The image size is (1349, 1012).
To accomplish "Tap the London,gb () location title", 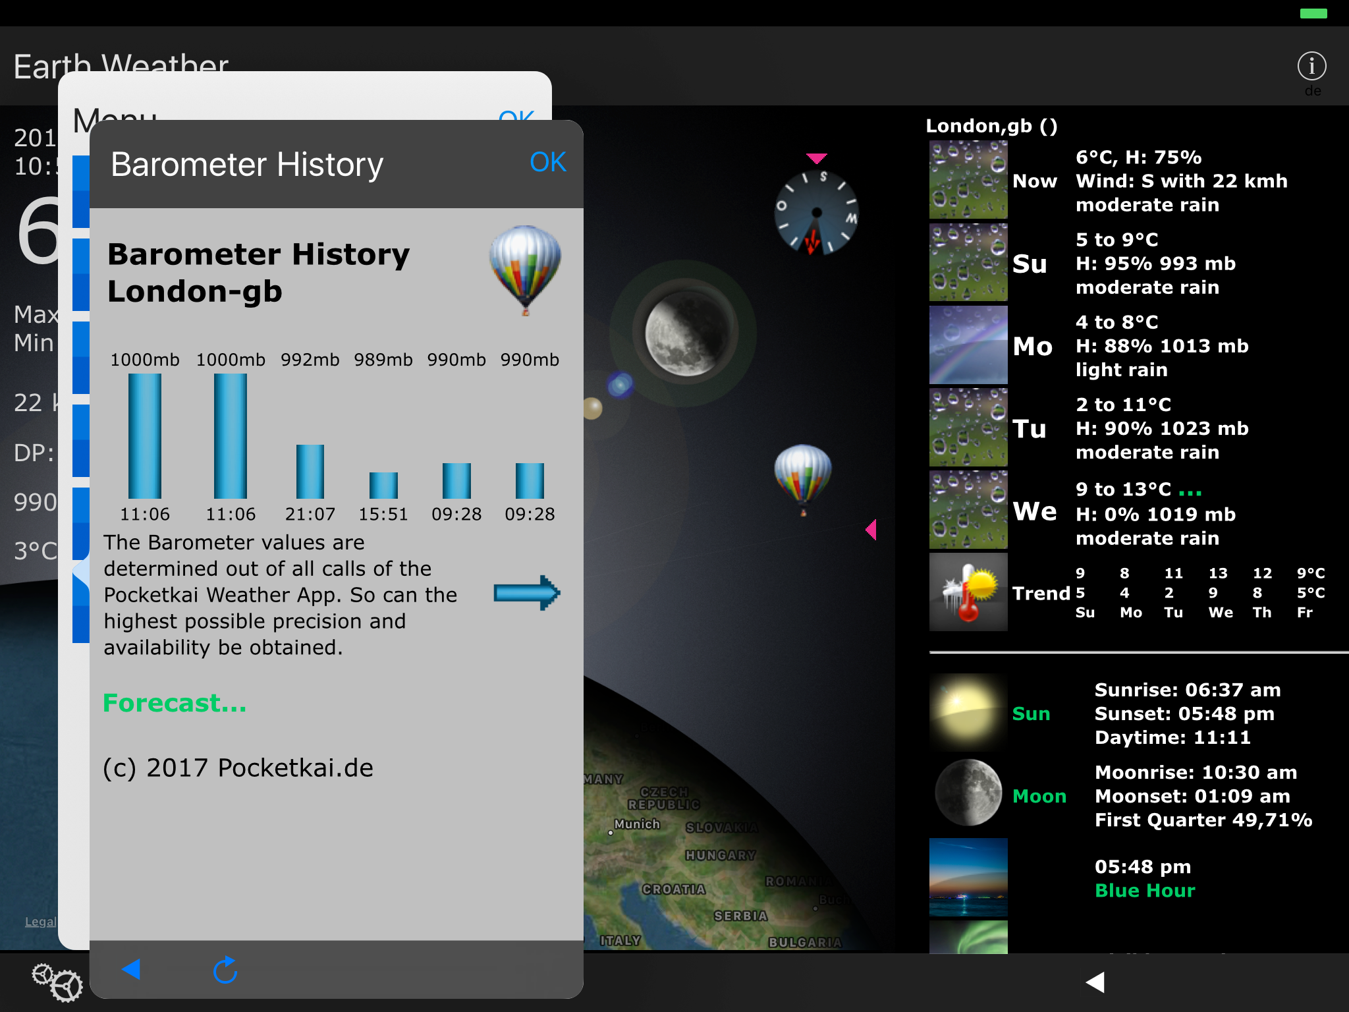I will click(x=991, y=126).
